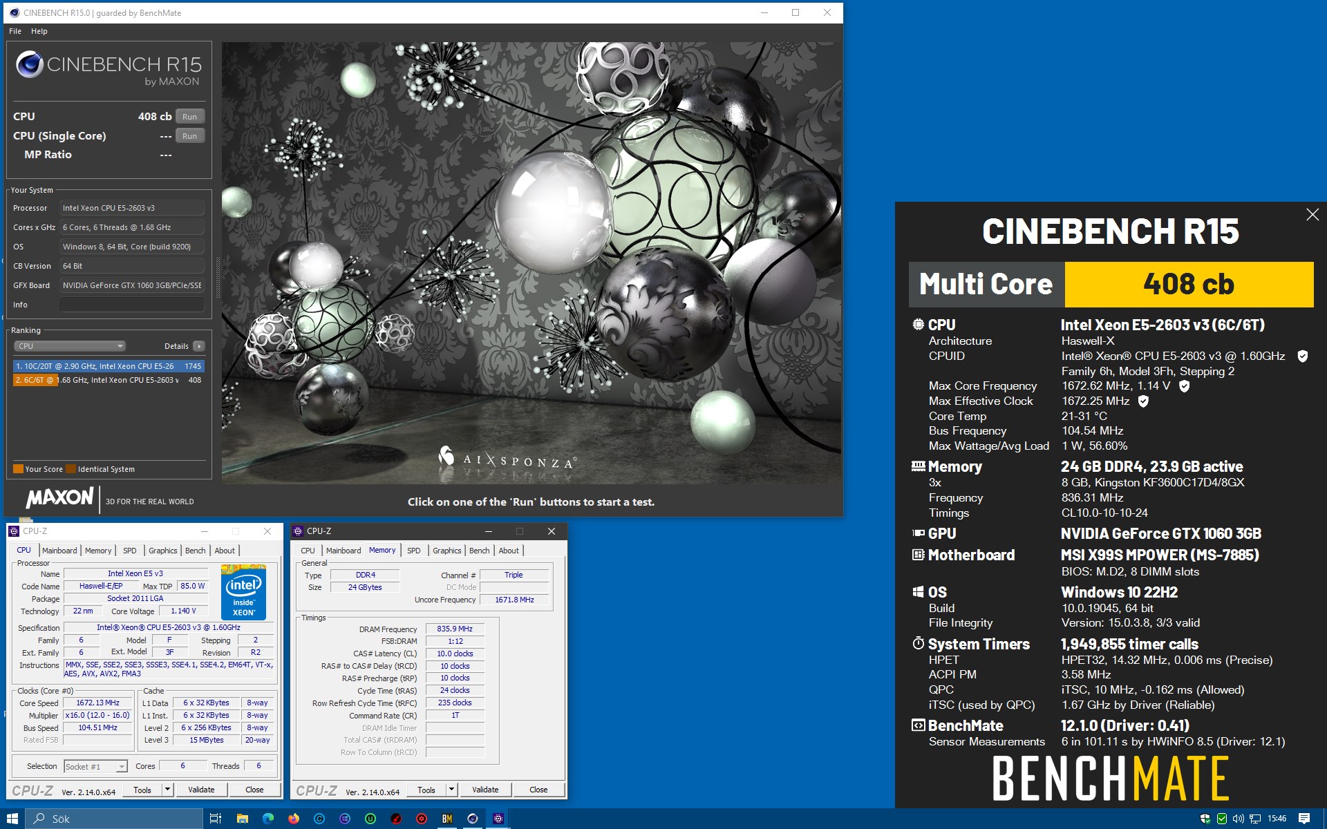Switch to Bench tab in right CPU-Z window

tap(479, 551)
